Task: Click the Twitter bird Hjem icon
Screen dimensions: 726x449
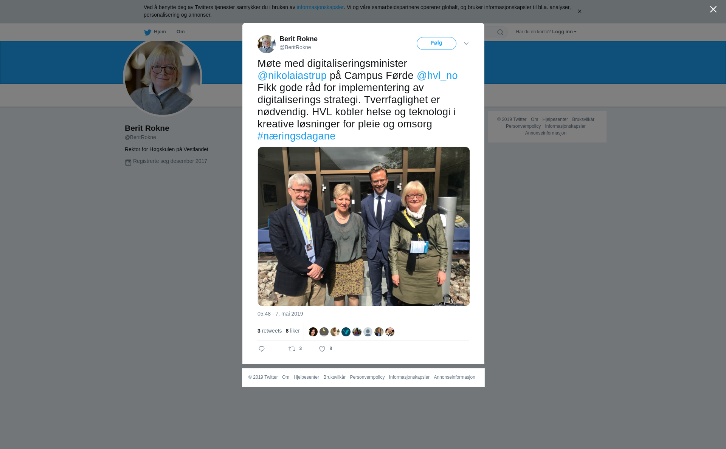Action: click(x=147, y=32)
